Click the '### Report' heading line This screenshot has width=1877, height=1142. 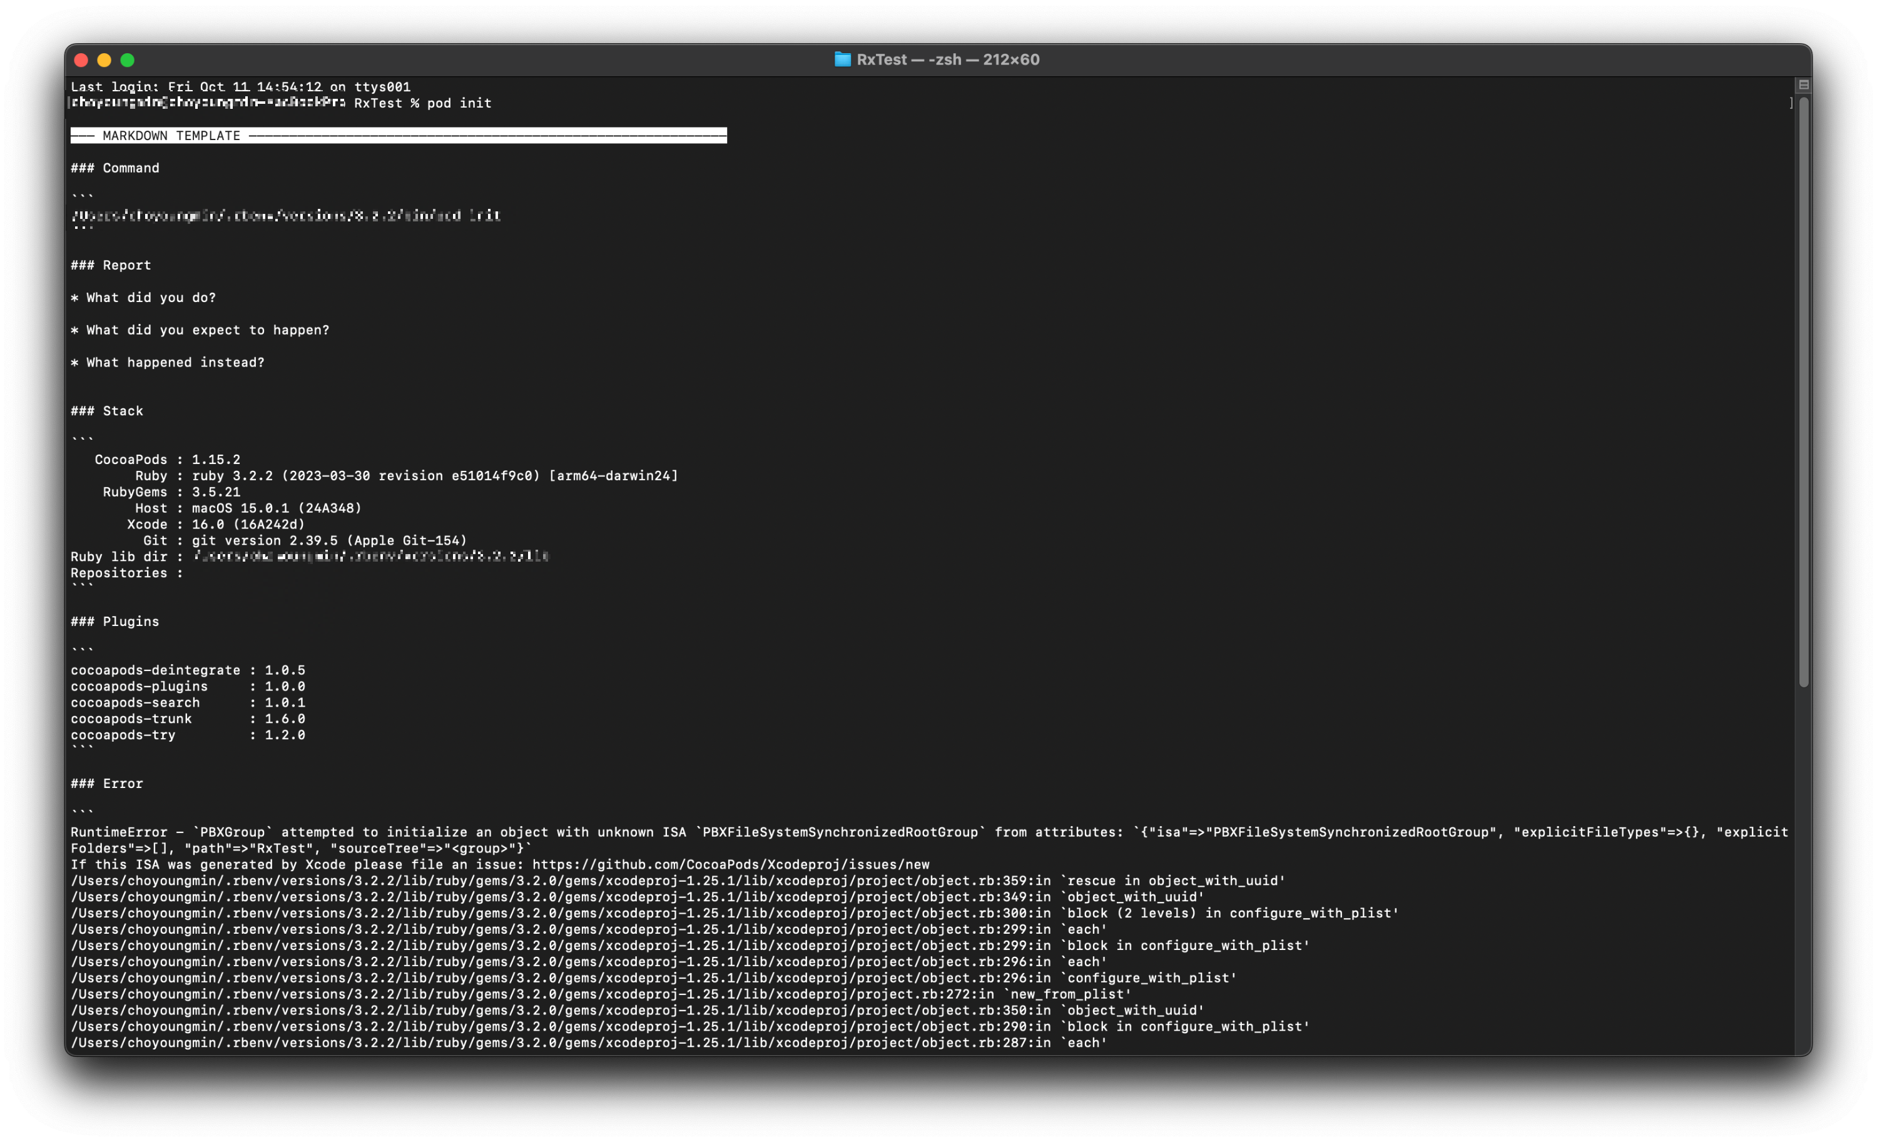click(111, 265)
